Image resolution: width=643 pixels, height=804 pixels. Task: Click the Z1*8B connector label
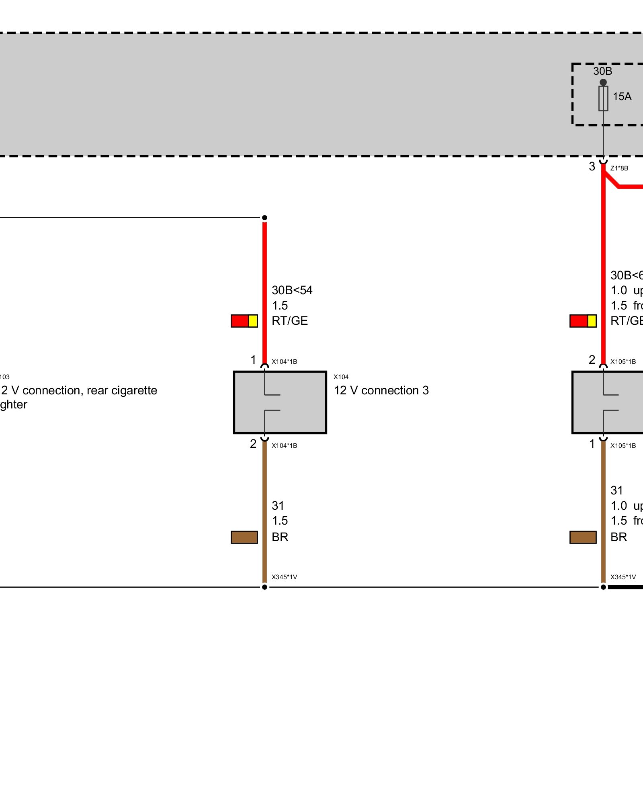(x=619, y=168)
